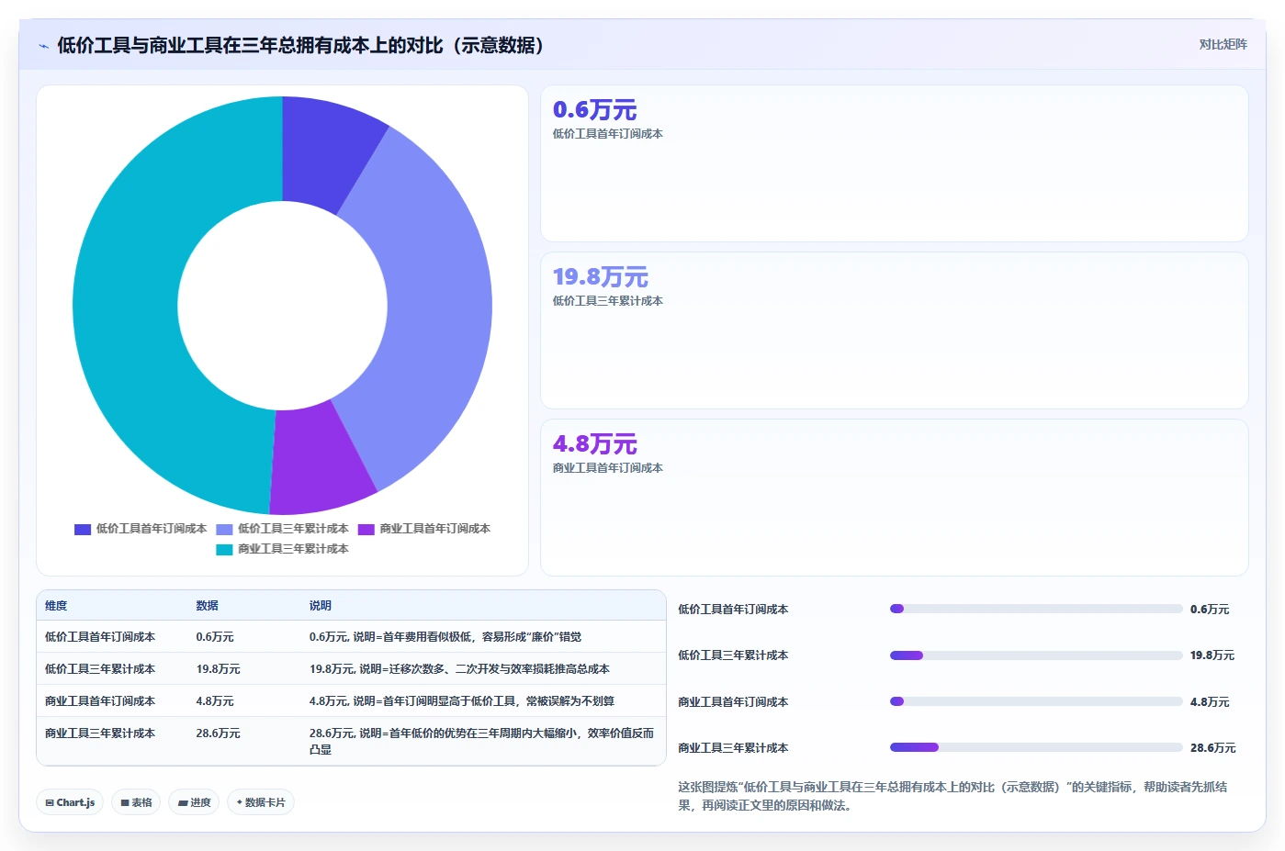Viewport: 1285px width, 851px height.
Task: Click the header chart icon beside the title
Action: pyautogui.click(x=43, y=46)
